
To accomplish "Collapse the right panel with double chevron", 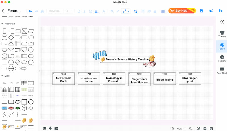I will [222, 22].
